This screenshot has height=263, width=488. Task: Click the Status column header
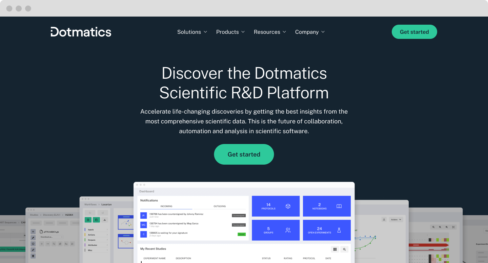[266, 259]
